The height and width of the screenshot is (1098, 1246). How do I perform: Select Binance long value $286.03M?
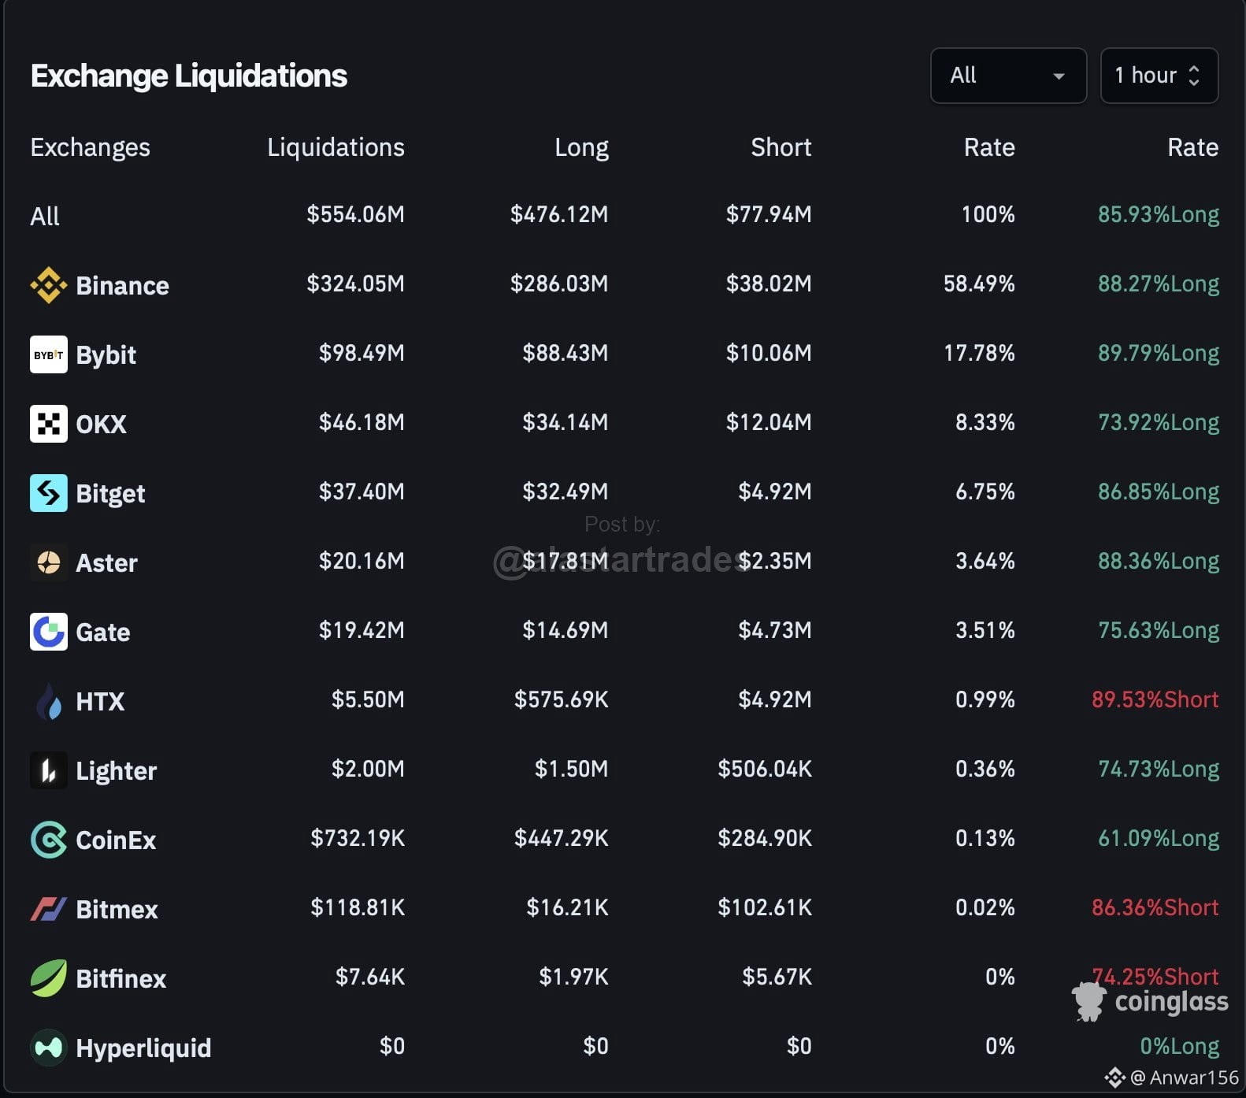tap(559, 284)
